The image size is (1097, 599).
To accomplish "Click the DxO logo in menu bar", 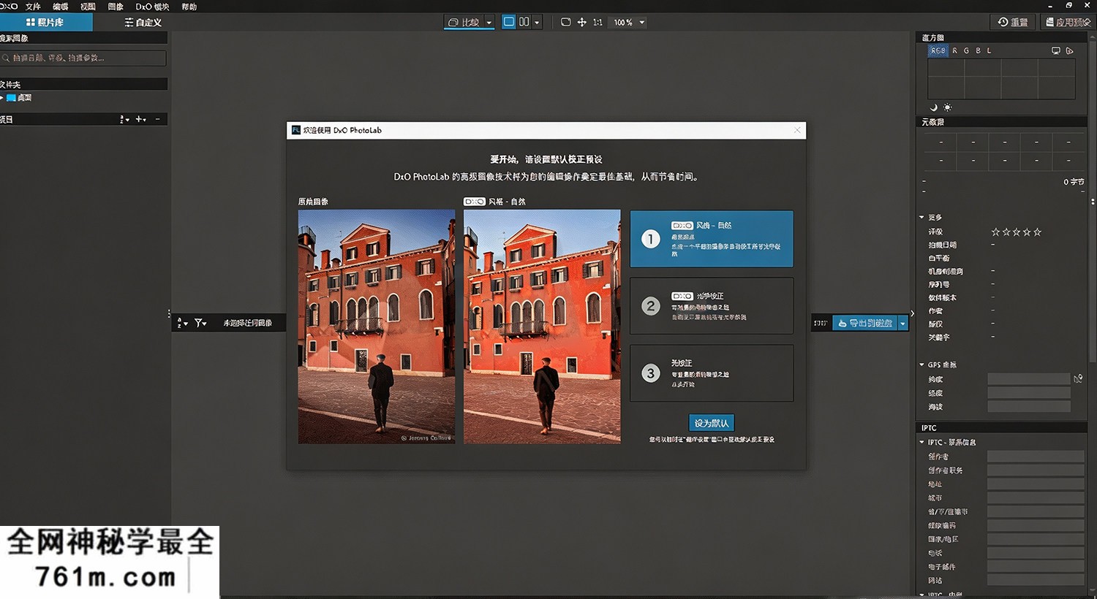I will (x=9, y=7).
